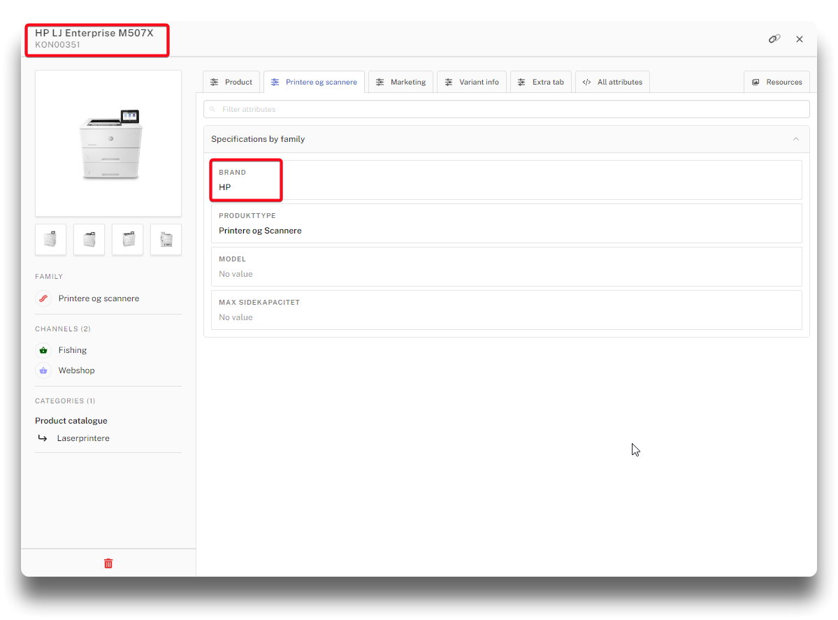The image size is (838, 620).
Task: Click the Webshop channel basket icon
Action: 43,370
